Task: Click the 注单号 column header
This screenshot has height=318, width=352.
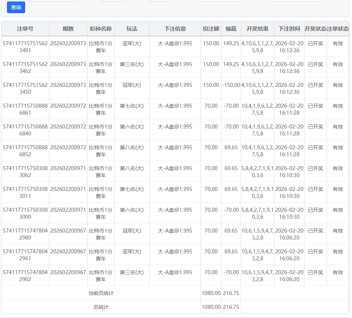Action: click(25, 29)
